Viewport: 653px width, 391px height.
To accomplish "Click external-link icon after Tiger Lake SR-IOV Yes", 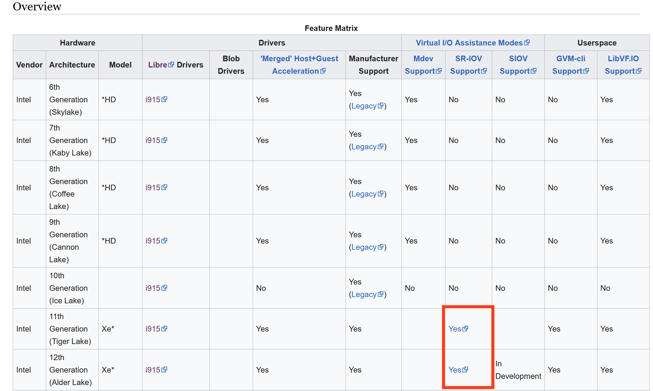I will (465, 329).
